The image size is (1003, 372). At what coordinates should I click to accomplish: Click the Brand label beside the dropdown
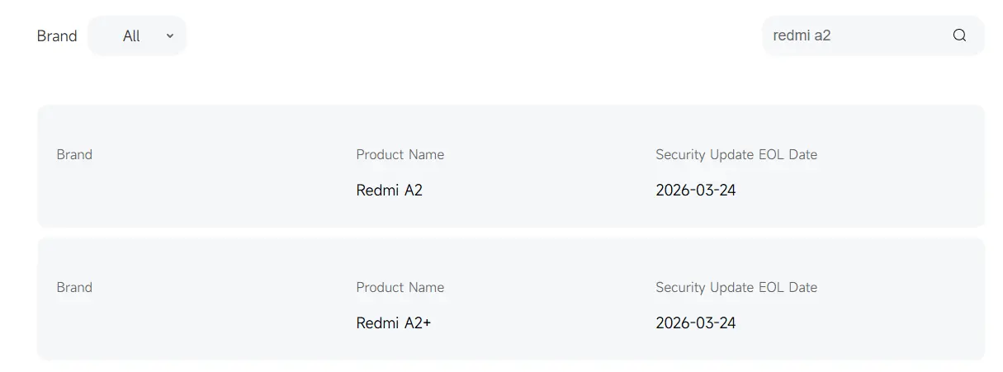coord(57,35)
